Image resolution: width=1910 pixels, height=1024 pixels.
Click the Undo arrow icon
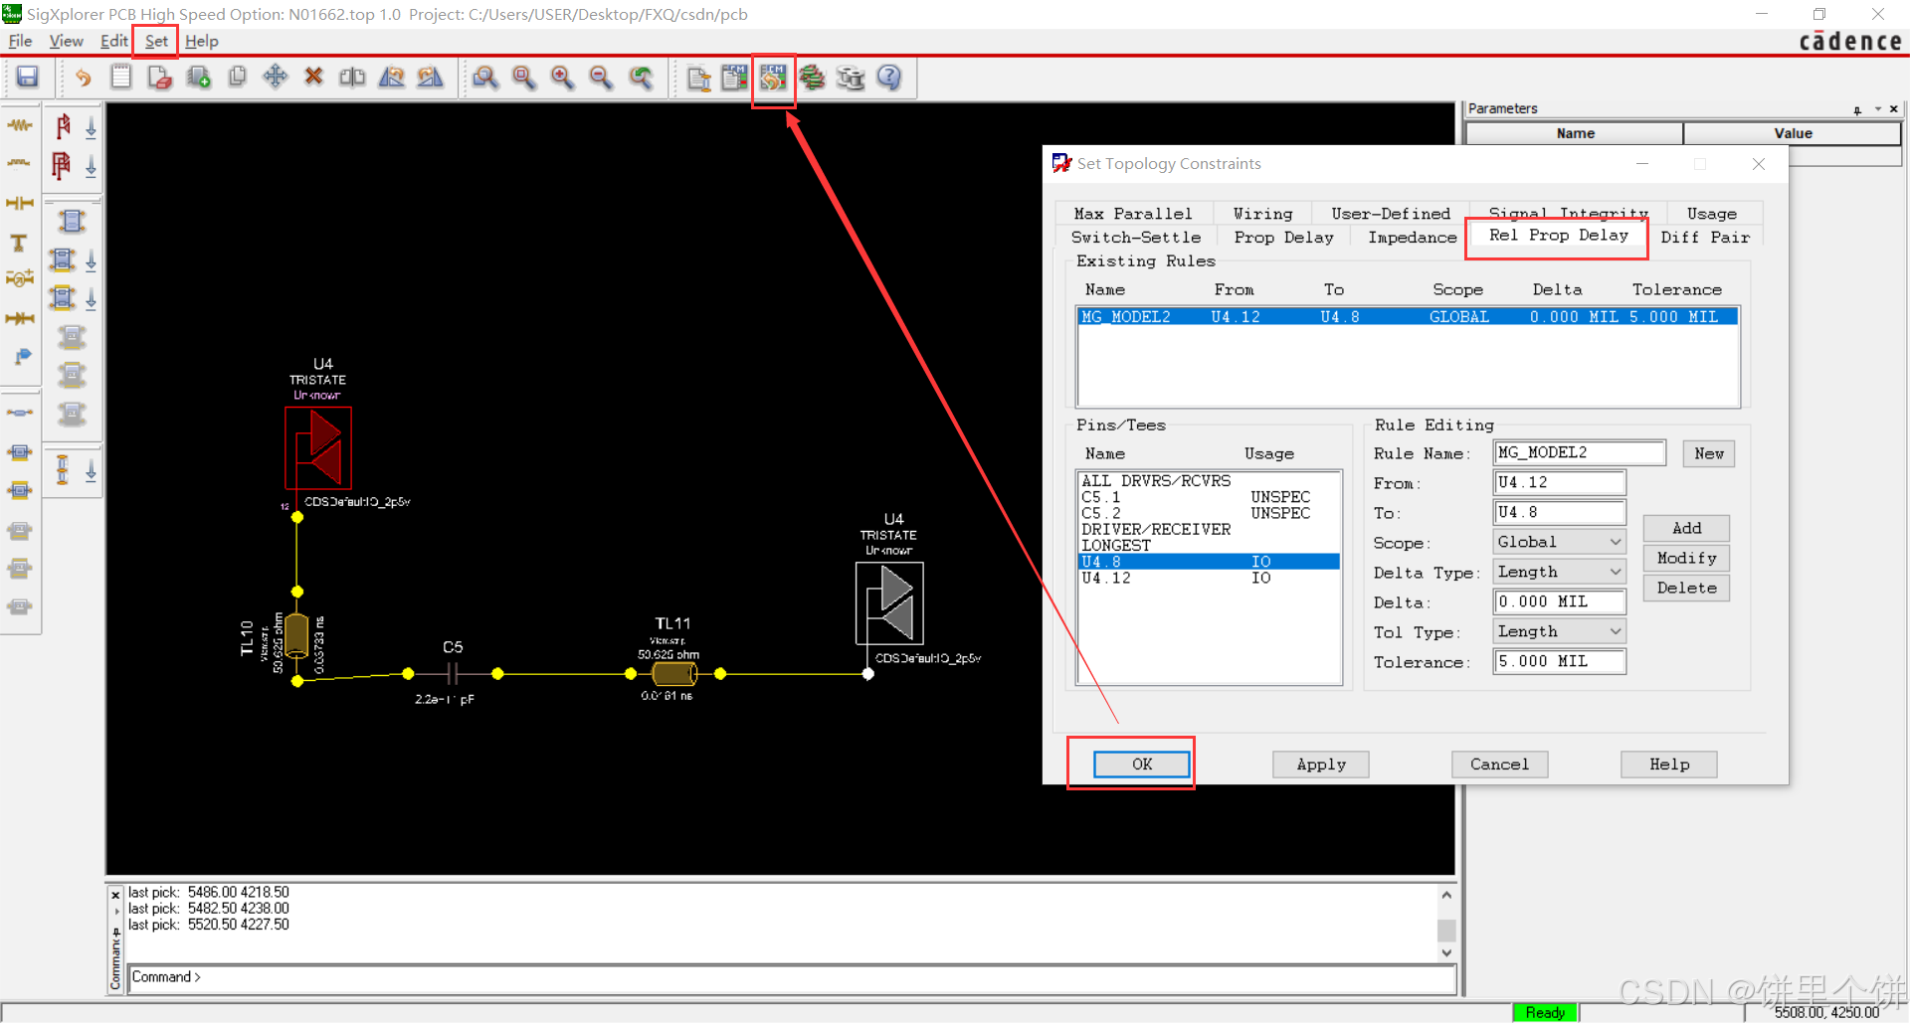click(x=83, y=78)
